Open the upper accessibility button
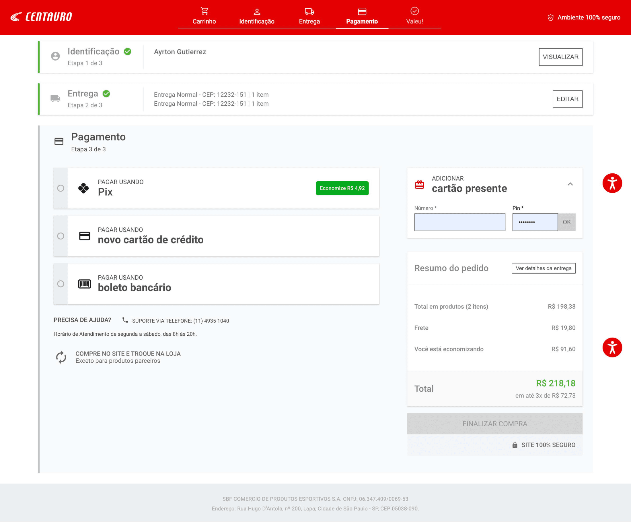631x522 pixels. point(612,183)
